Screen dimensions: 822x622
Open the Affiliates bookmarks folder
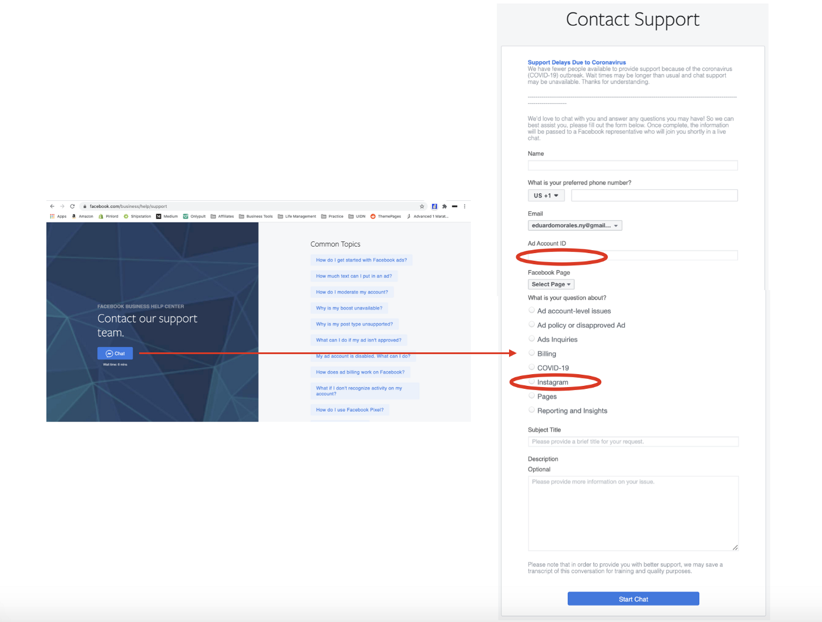222,216
